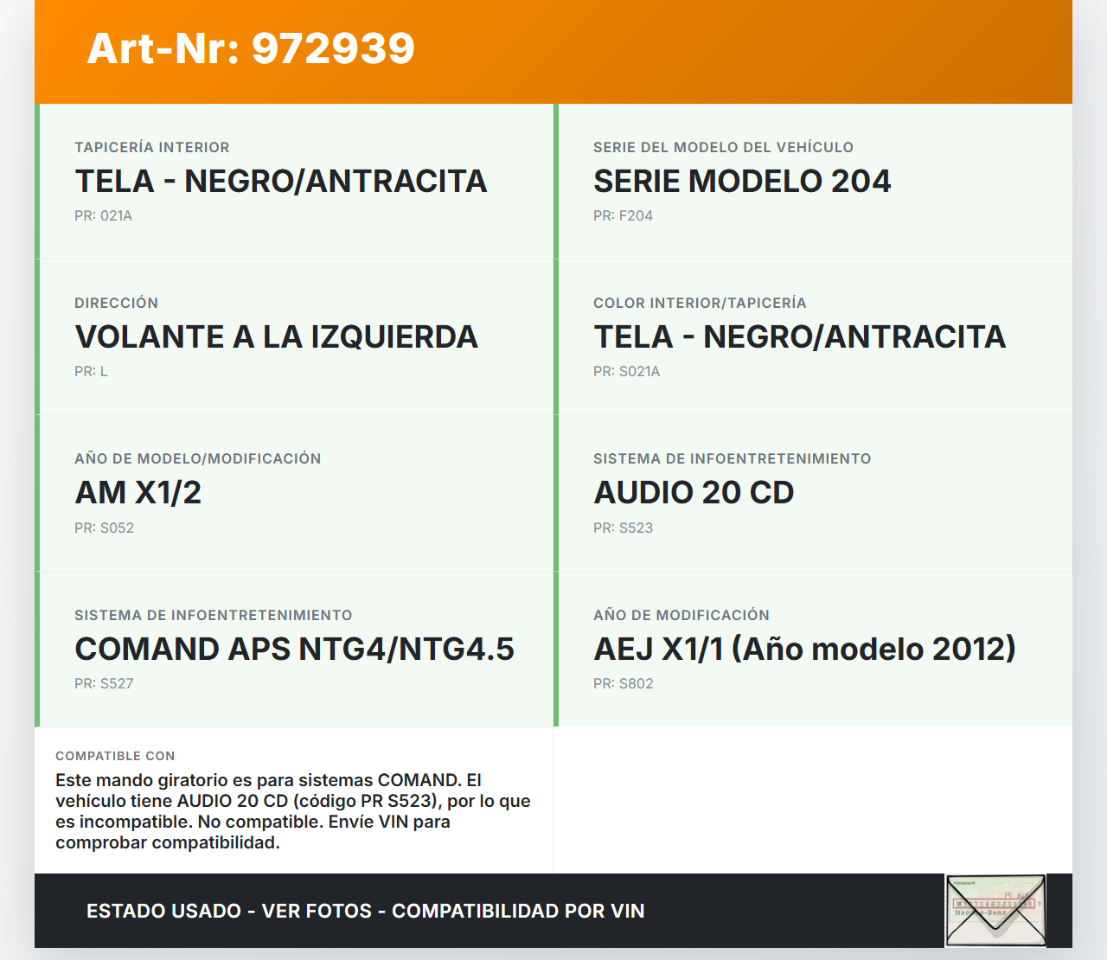Click the envelope thumbnail in footer
The height and width of the screenshot is (960, 1107).
click(x=996, y=911)
